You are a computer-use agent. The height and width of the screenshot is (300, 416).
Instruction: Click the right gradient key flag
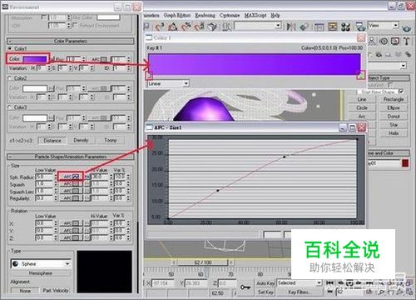pos(361,75)
